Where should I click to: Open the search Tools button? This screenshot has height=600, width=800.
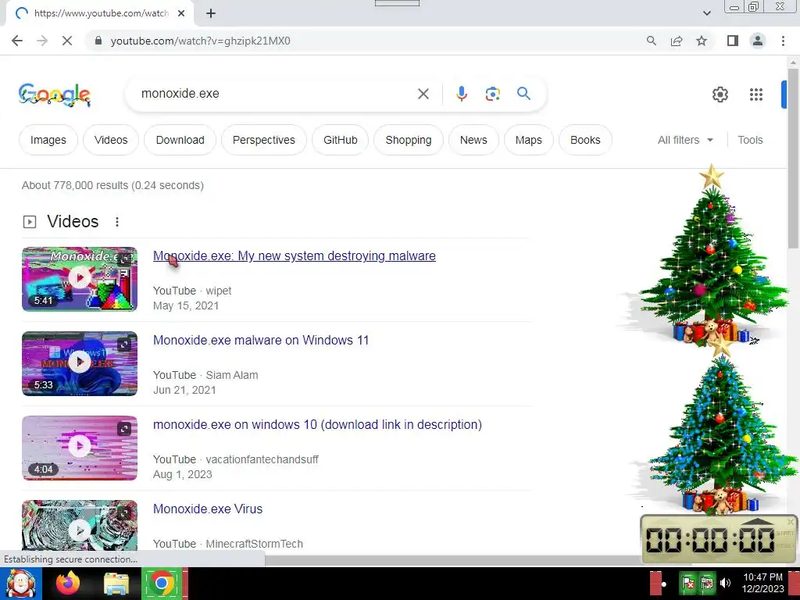(x=750, y=140)
